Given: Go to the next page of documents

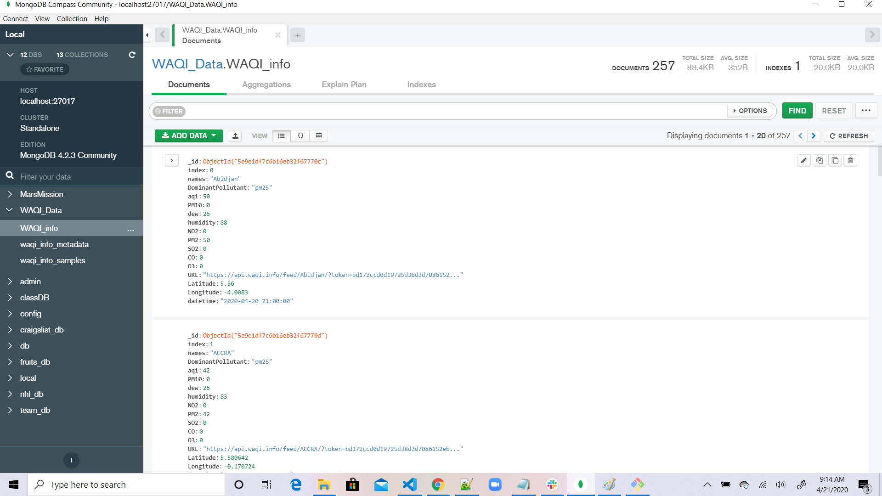Looking at the screenshot, I should click(x=814, y=136).
